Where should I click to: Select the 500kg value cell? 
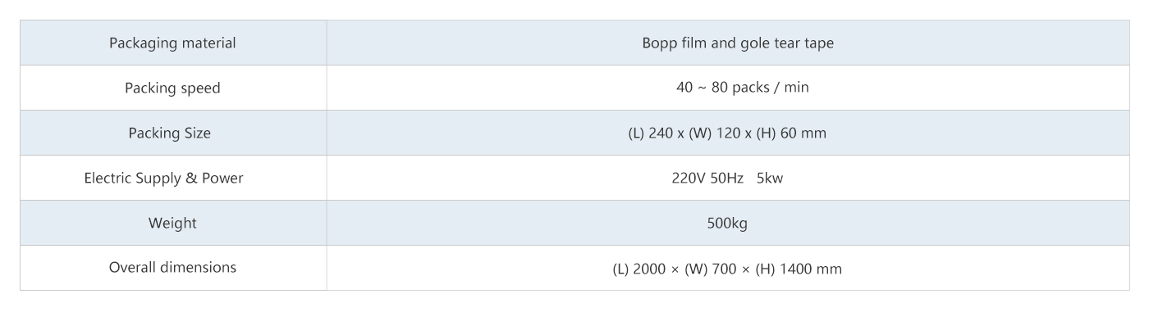point(727,223)
